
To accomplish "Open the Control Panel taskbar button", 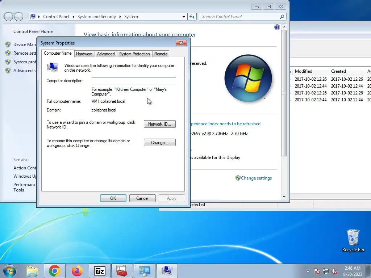I will (145, 271).
